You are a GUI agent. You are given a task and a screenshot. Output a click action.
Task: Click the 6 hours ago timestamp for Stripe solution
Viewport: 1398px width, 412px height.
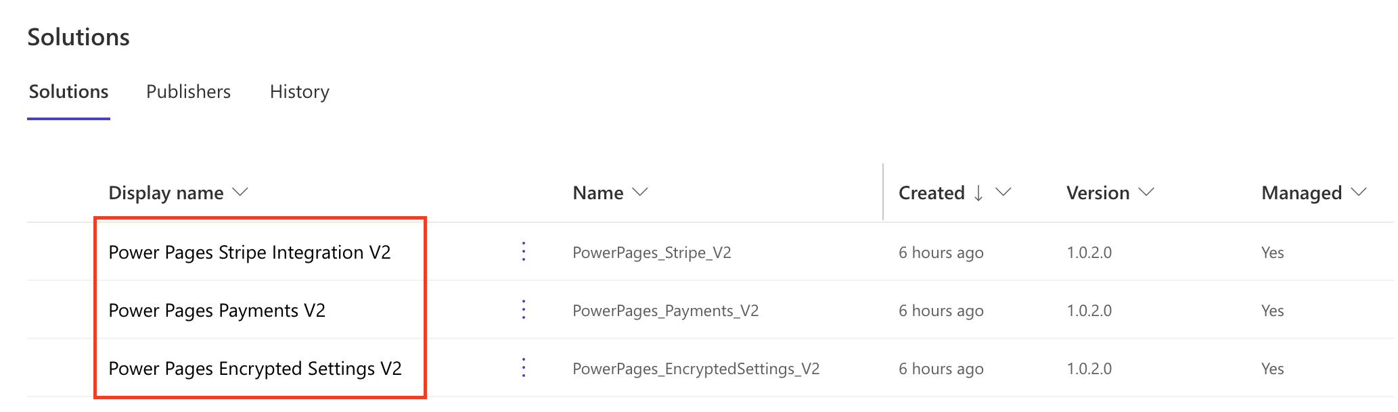(941, 252)
